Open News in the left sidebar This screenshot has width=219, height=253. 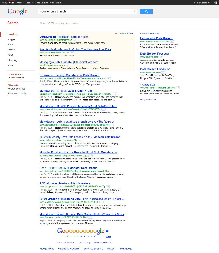[11, 55]
